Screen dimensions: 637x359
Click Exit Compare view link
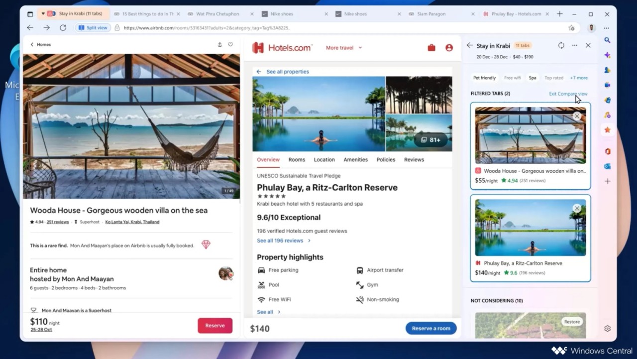tap(568, 94)
